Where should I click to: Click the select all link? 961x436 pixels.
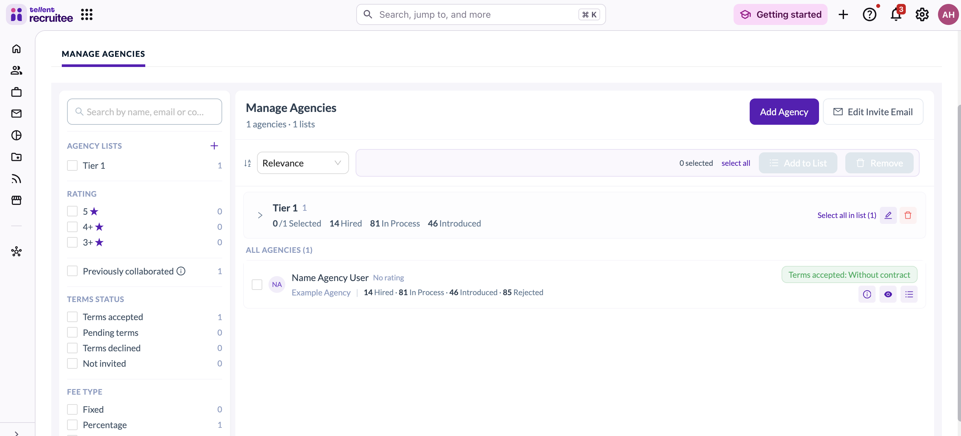735,163
